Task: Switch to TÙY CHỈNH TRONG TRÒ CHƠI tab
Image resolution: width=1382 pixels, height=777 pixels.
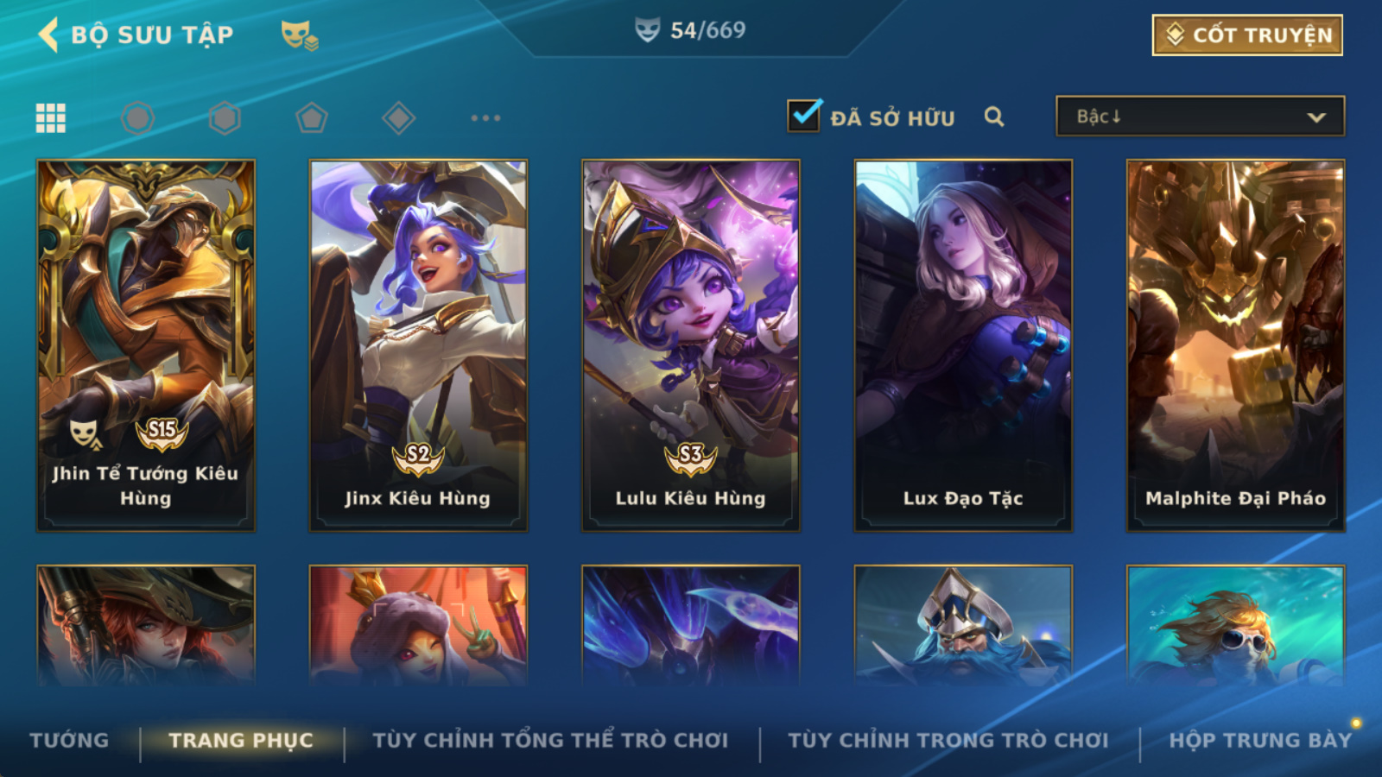Action: [948, 740]
